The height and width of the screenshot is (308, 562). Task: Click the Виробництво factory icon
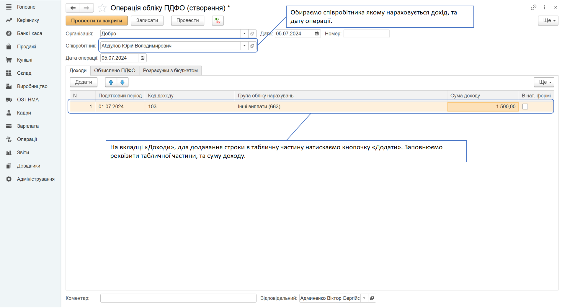pyautogui.click(x=9, y=86)
